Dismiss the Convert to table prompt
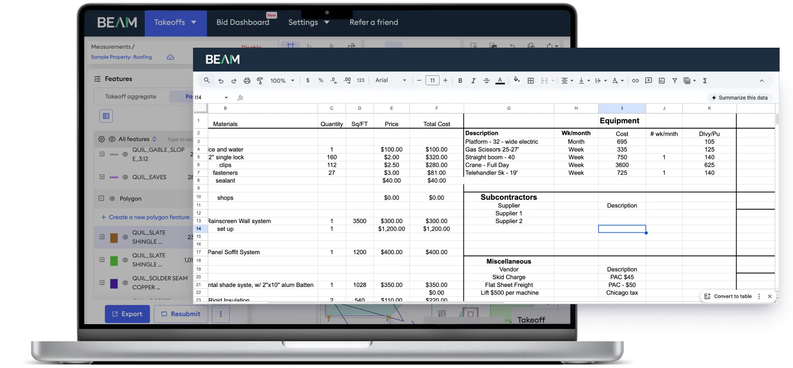This screenshot has height=368, width=793. tap(770, 296)
